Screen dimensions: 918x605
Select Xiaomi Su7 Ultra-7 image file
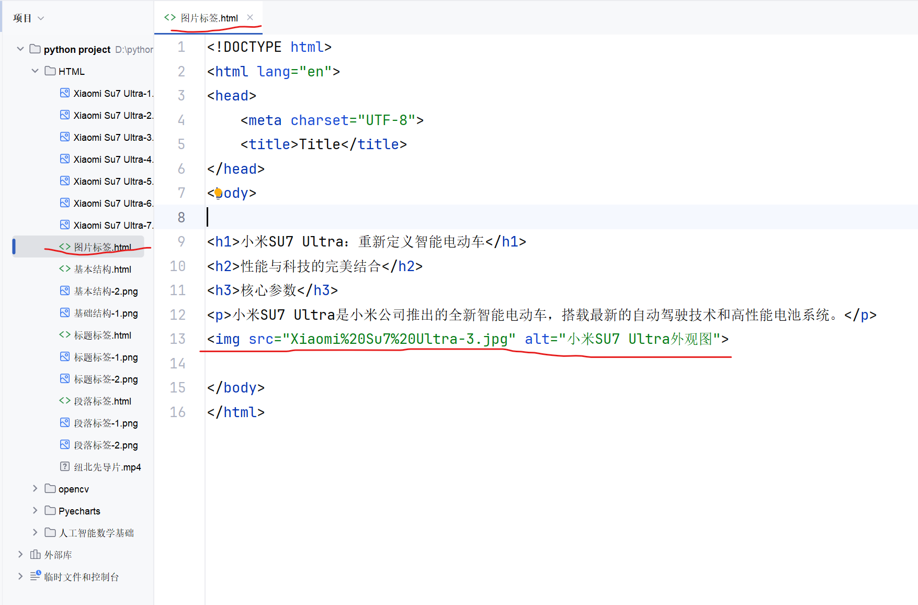113,225
